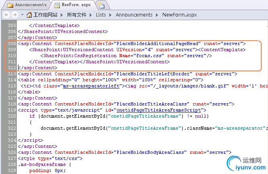Image resolution: width=268 pixels, height=174 pixels.
Task: Open a new tab with the small document icon
Action: [x=102, y=5]
